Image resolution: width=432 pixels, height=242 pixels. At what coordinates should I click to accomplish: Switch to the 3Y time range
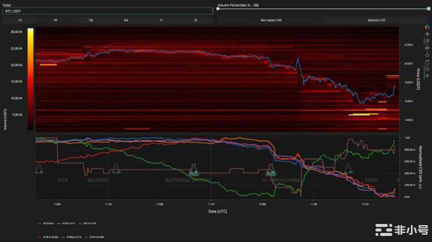tap(196, 20)
